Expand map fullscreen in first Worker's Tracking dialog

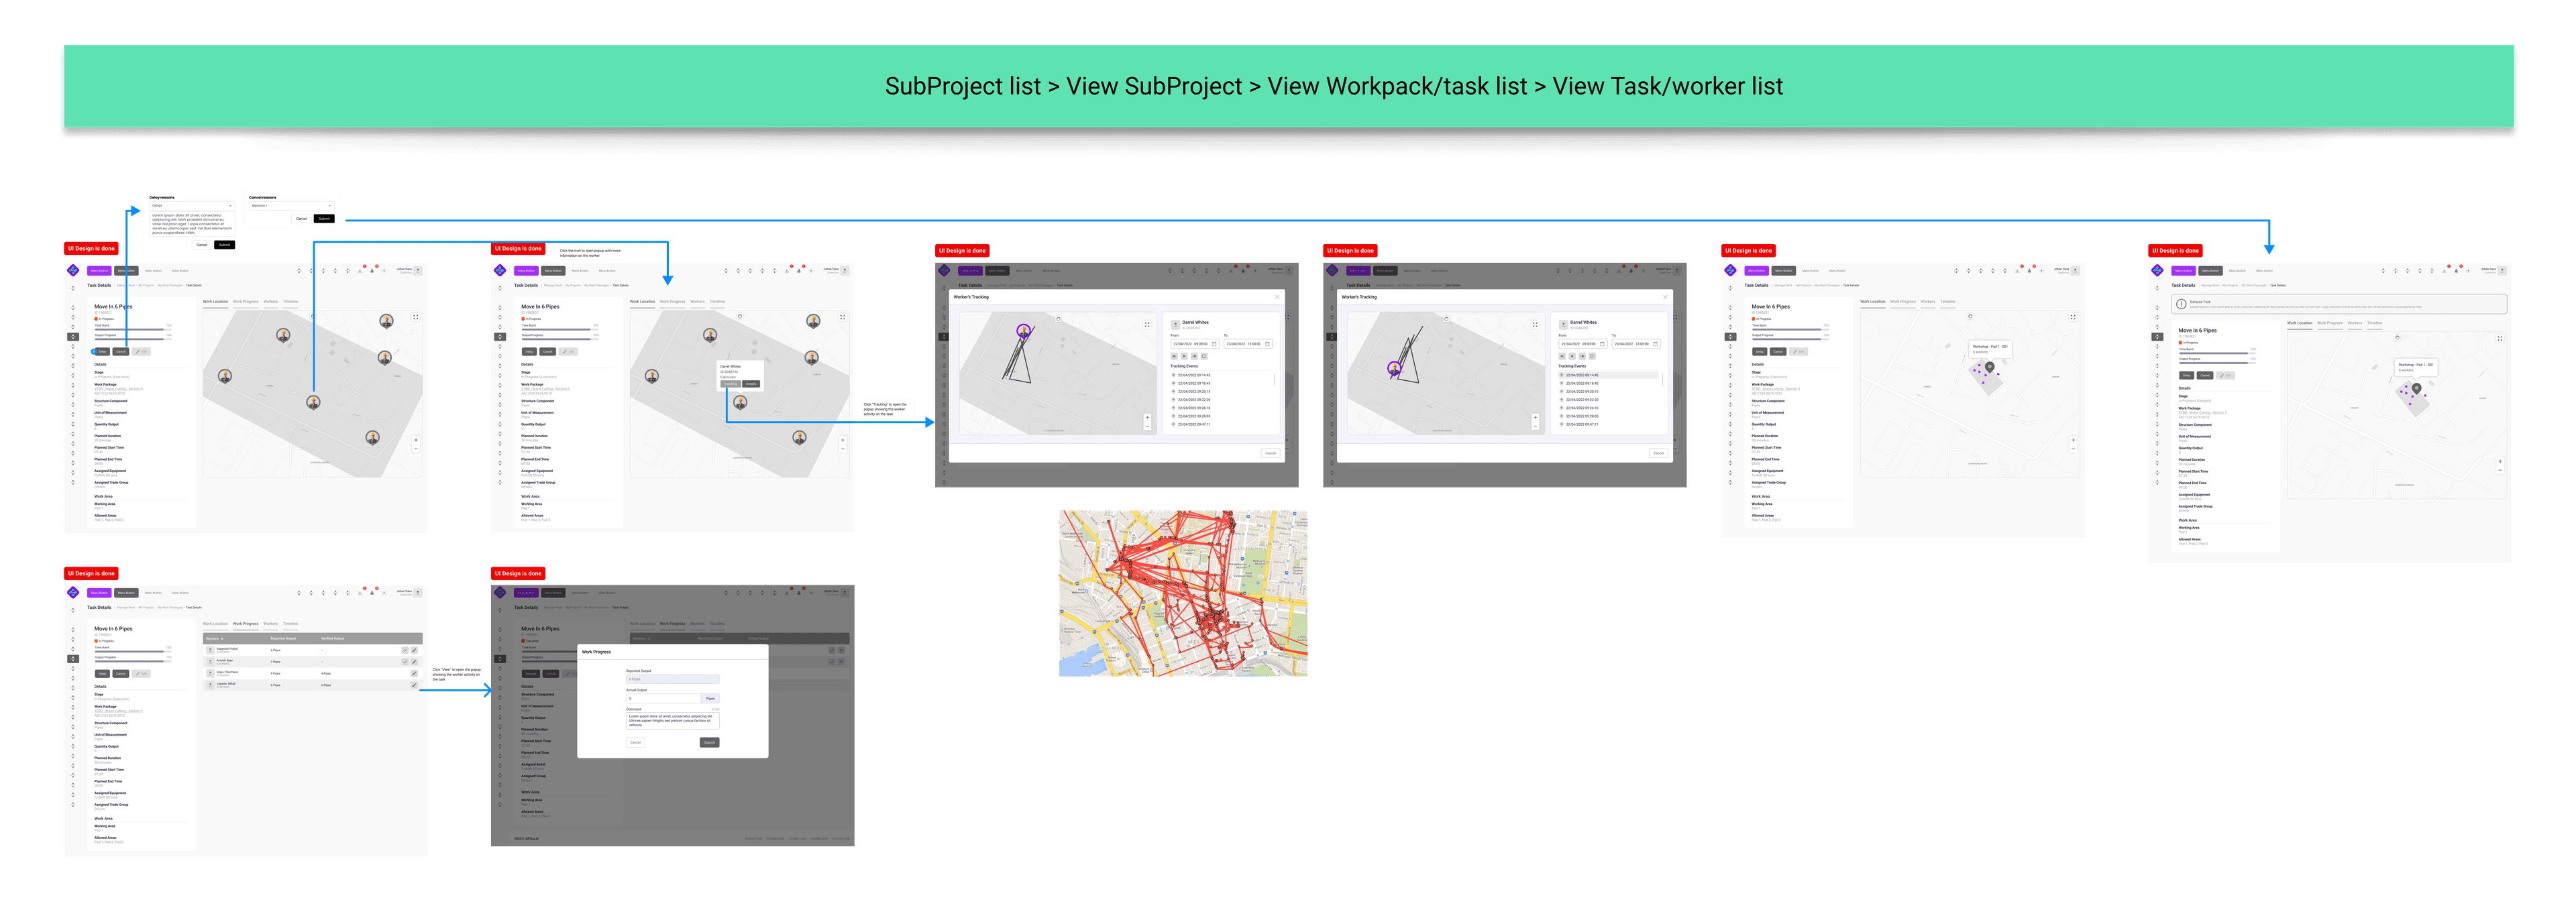(1148, 325)
